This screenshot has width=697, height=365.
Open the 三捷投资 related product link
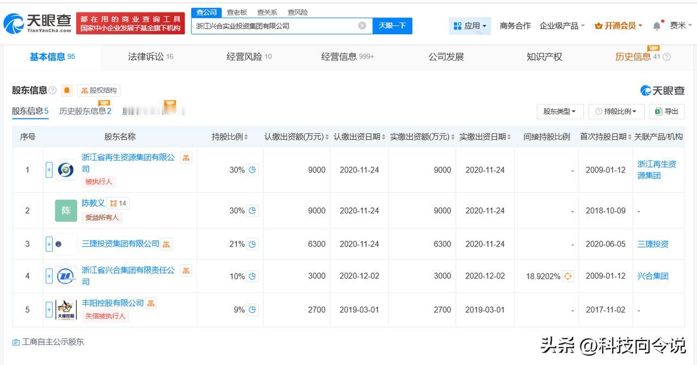[x=653, y=244]
